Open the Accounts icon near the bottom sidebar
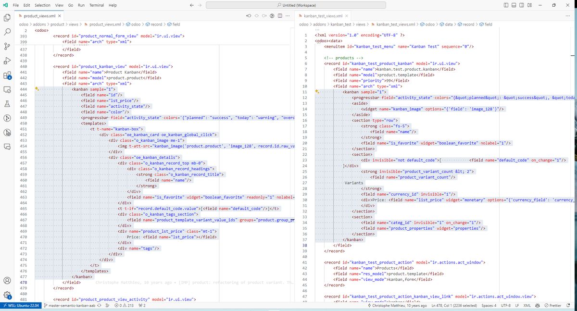Viewport: 577px width, 311px height. (x=7, y=279)
